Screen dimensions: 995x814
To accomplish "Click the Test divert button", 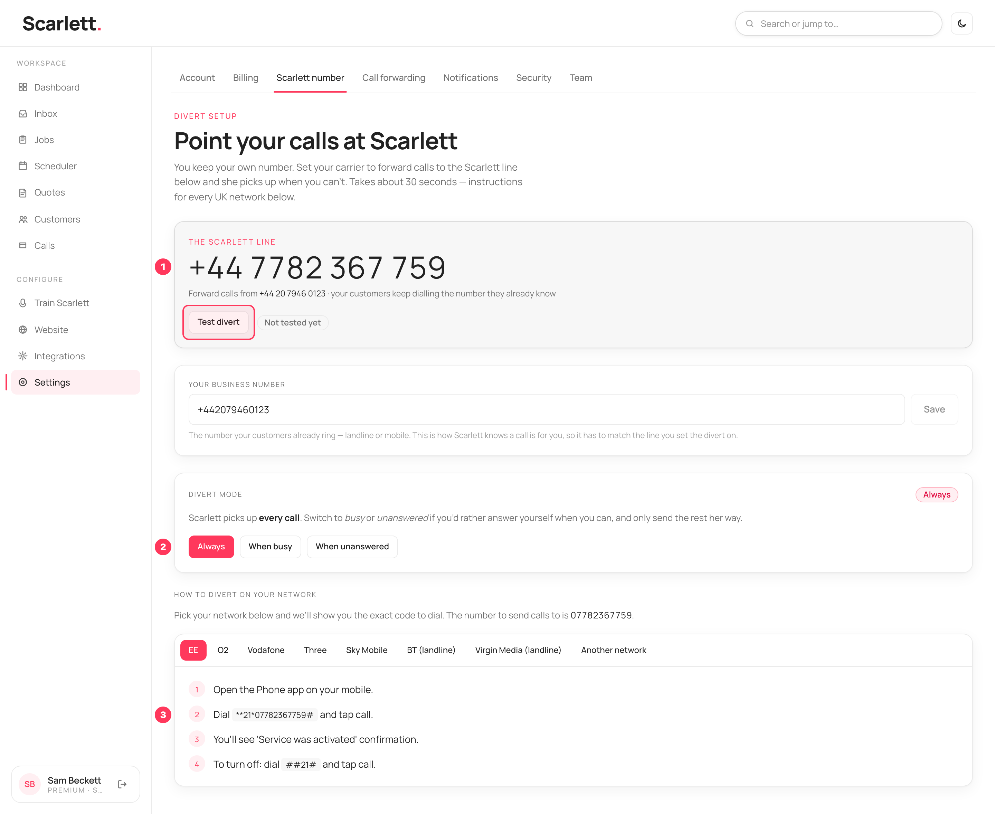I will [x=218, y=322].
